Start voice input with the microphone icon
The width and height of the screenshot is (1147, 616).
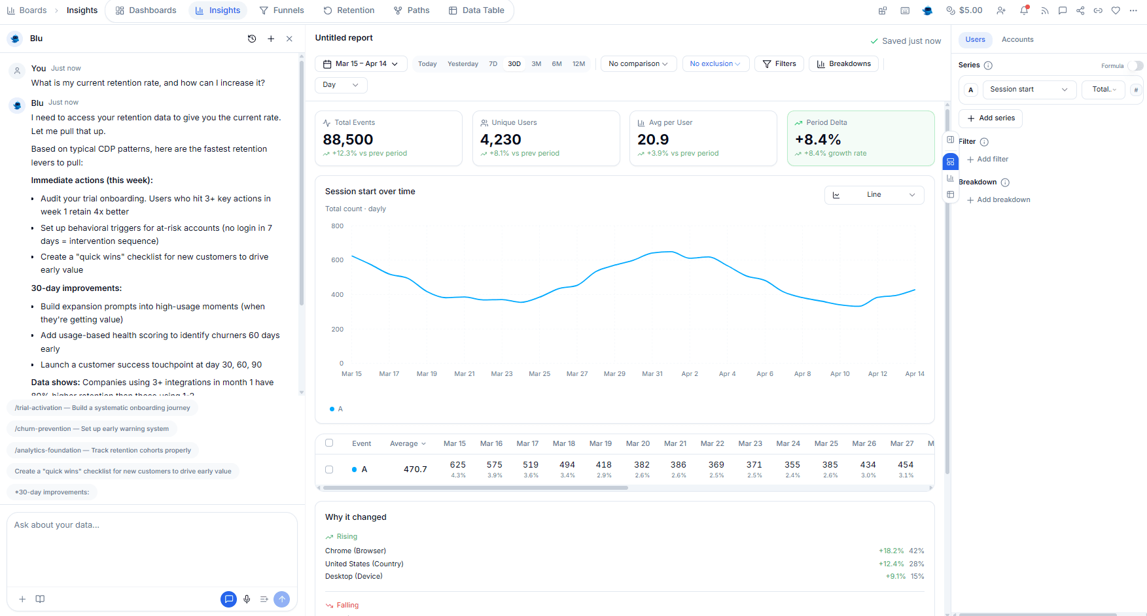coord(247,599)
